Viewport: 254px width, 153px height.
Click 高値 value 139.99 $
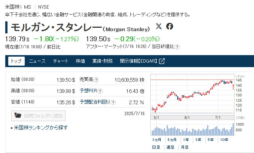(x=66, y=91)
